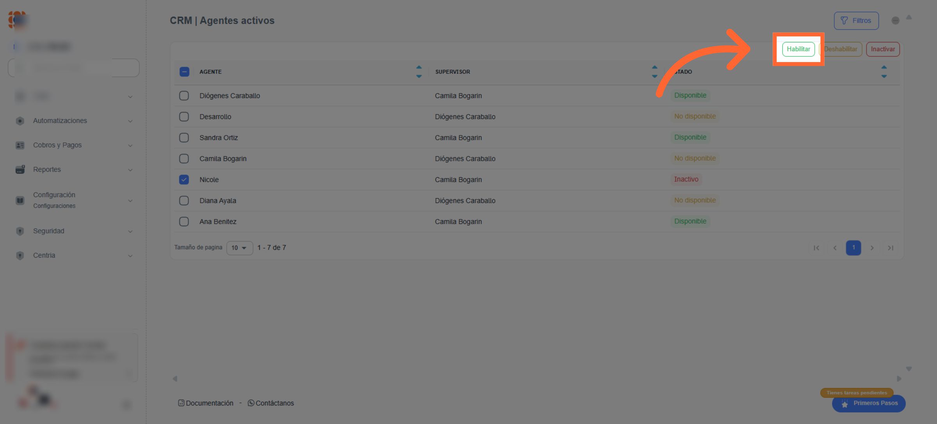The height and width of the screenshot is (424, 937).
Task: Go to the first page arrow
Action: 816,248
